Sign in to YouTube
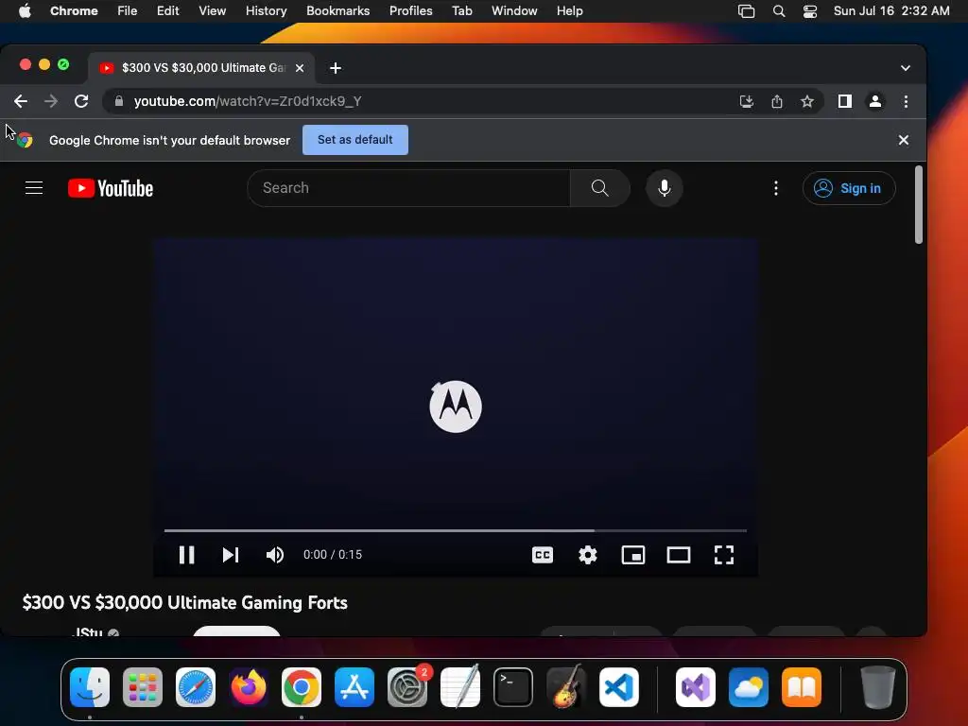The height and width of the screenshot is (726, 968). point(849,188)
